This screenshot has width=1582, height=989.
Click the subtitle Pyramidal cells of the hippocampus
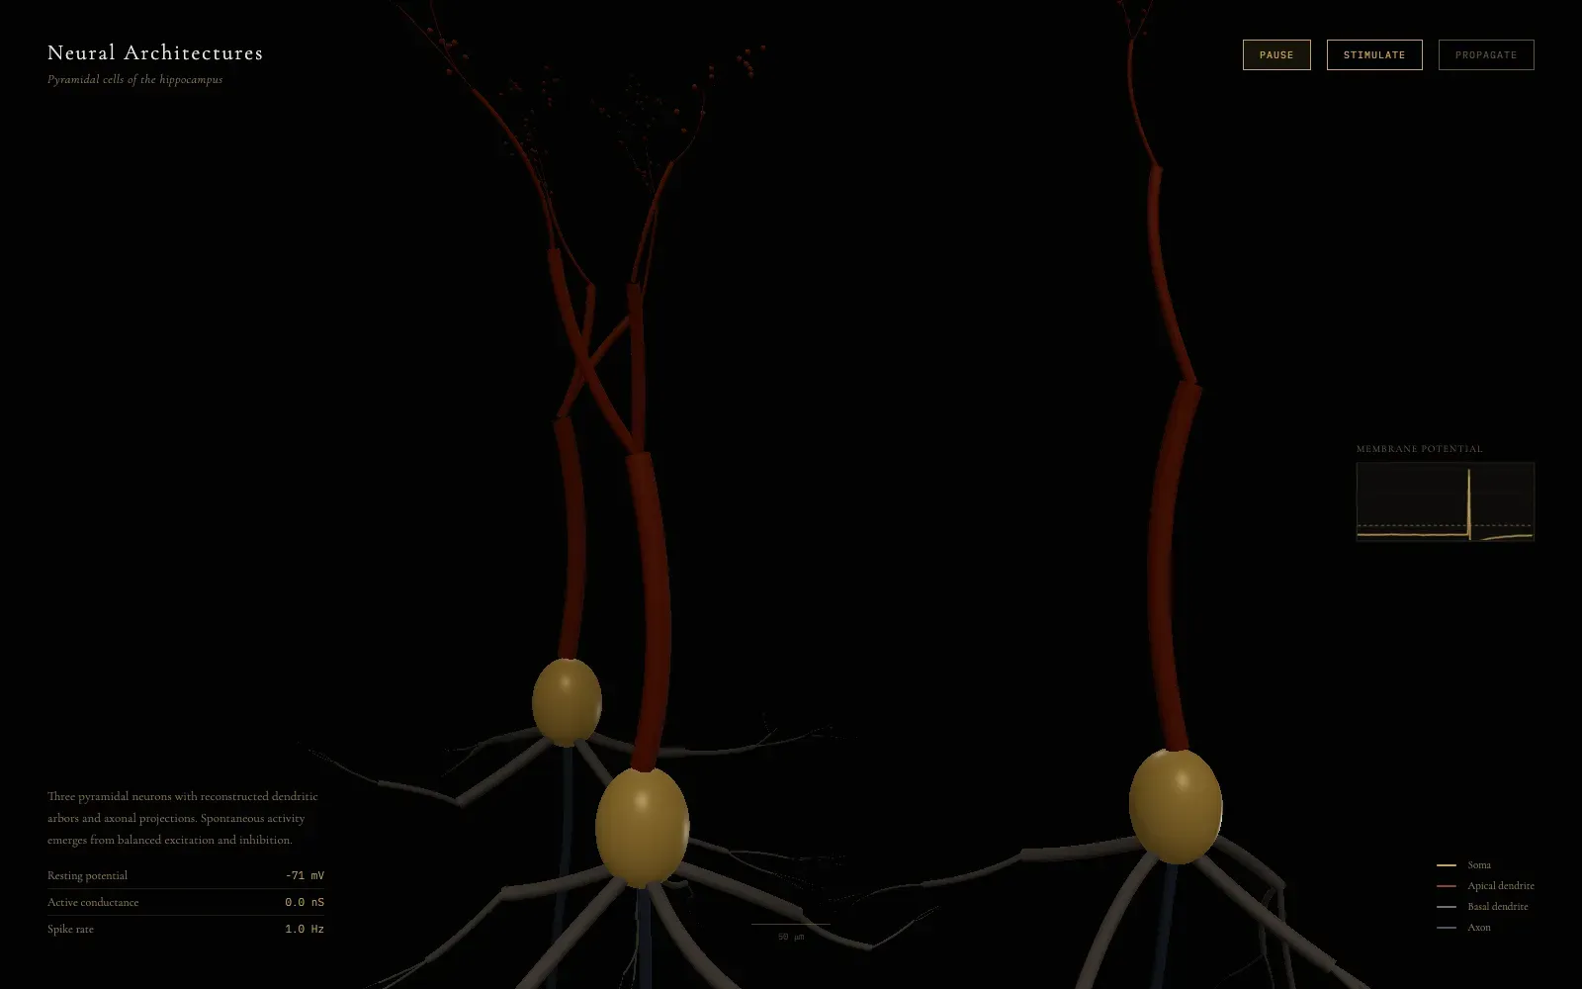[x=135, y=79]
